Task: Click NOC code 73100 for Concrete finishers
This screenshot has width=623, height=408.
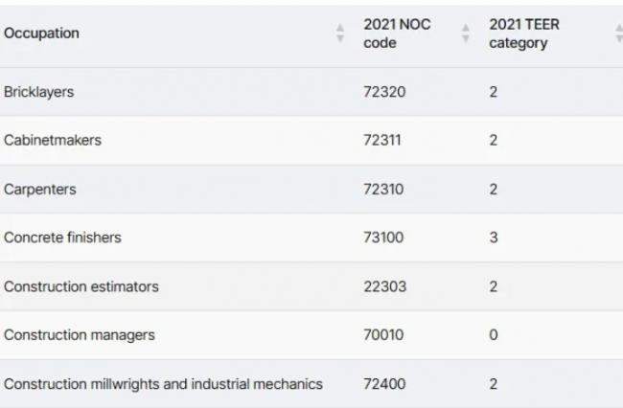Action: [383, 238]
